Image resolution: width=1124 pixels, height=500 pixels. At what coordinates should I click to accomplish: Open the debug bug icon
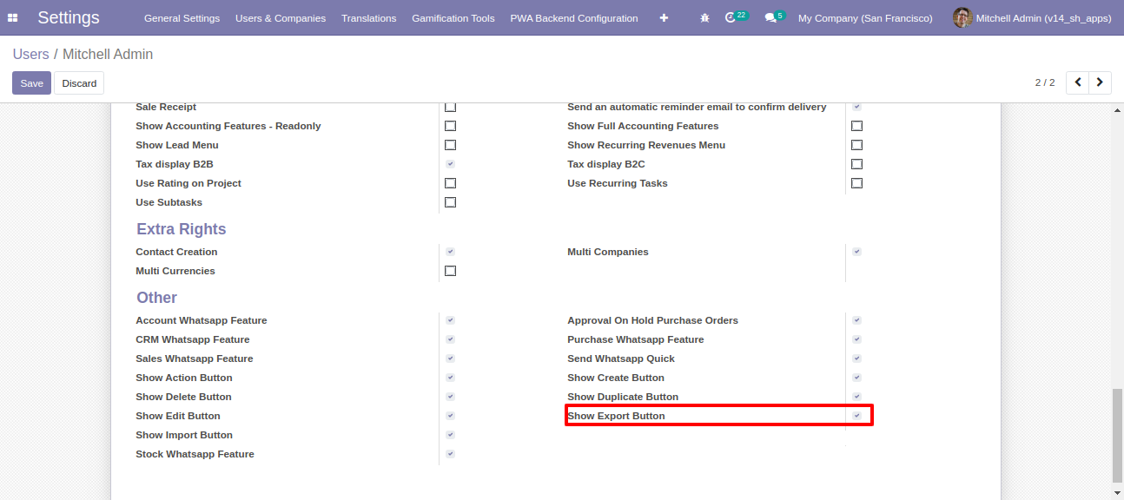[x=704, y=17]
